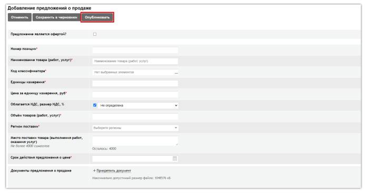Screen dimensions: 367x193
Task: Select the 'Единицы измерения' input field
Action: pyautogui.click(x=135, y=83)
